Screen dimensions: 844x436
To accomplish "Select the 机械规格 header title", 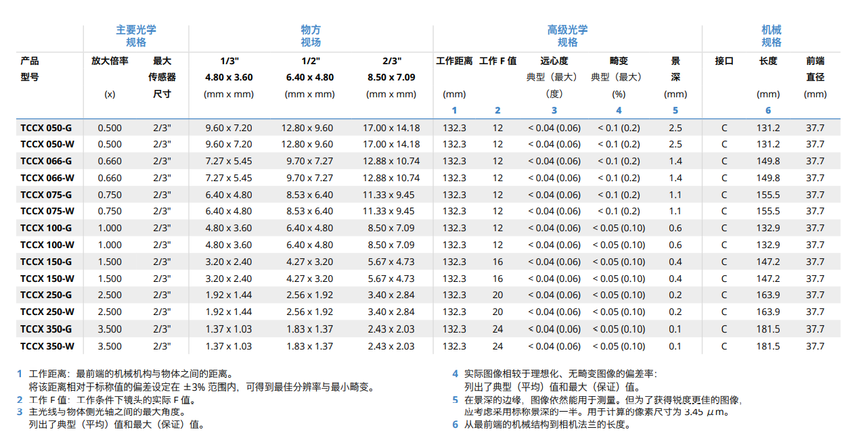I will (x=771, y=36).
